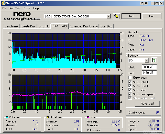Open Advanced settings
Screen dimensions: 165x134
[x=147, y=104]
